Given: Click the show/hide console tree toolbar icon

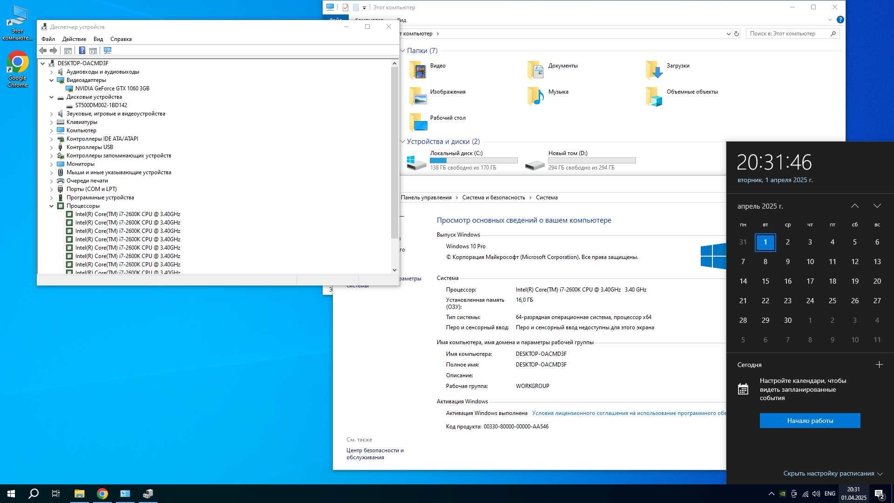Looking at the screenshot, I should point(68,50).
